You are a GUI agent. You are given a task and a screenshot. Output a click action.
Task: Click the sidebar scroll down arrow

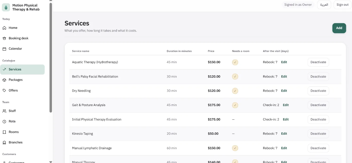51,162
